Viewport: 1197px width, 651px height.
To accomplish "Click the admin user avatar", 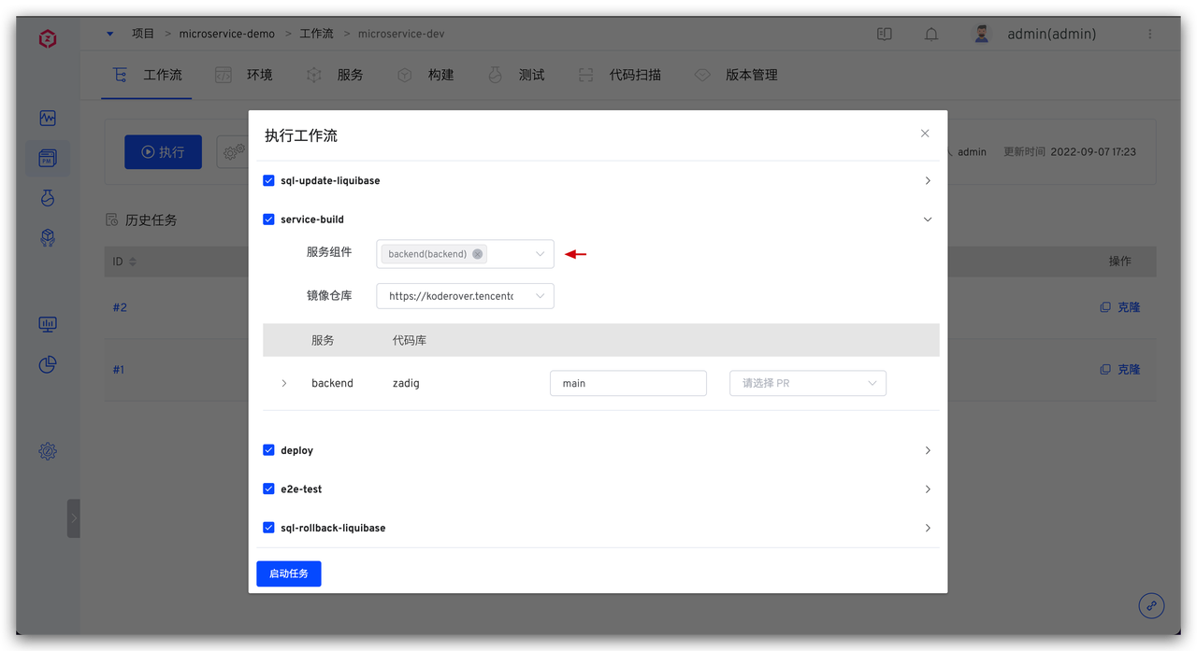I will pos(982,34).
